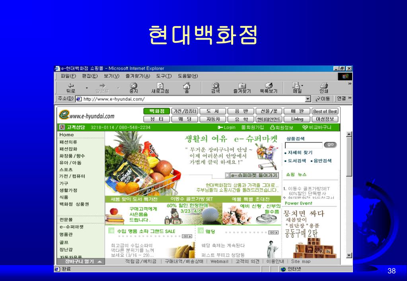Viewport: 407px width, 281px height.
Task: Click the address bar URL field
Action: (194, 99)
